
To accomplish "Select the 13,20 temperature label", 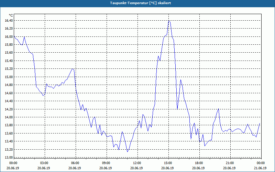I will coord(9,150).
